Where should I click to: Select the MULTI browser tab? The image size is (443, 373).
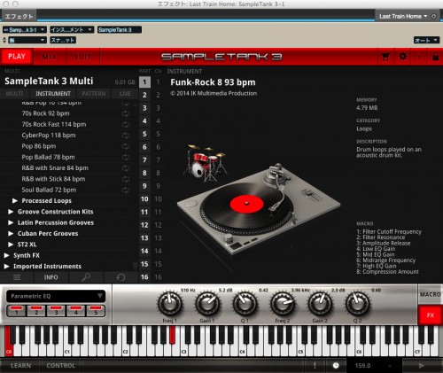(x=14, y=94)
